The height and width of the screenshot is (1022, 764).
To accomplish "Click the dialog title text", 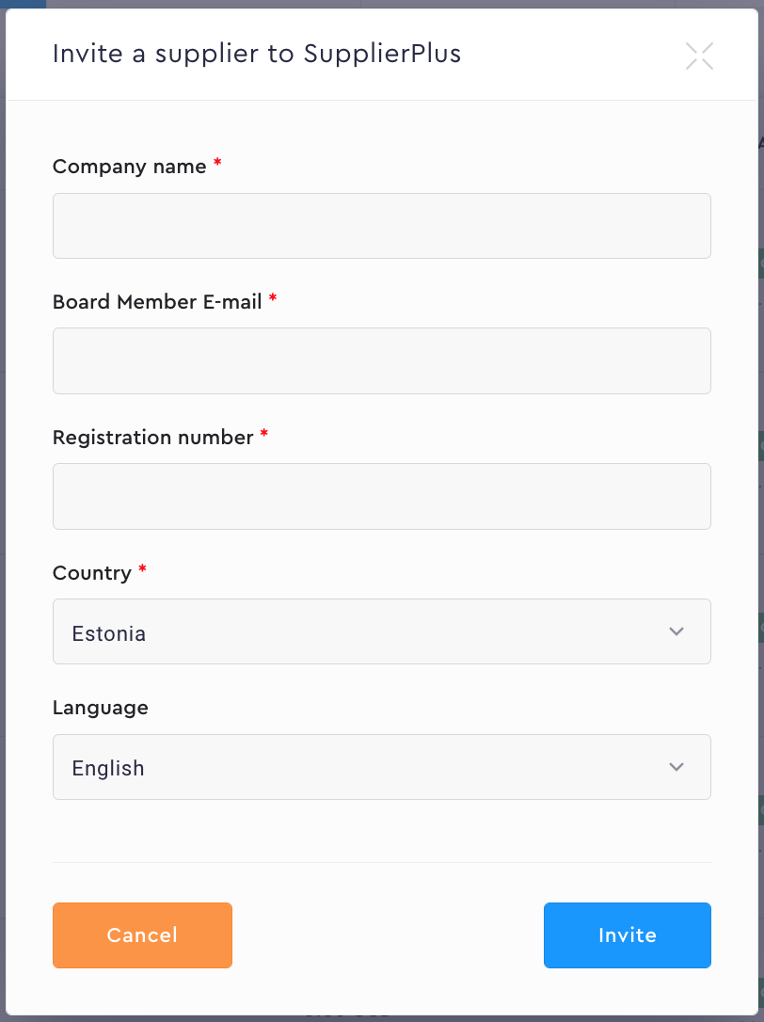I will point(257,54).
